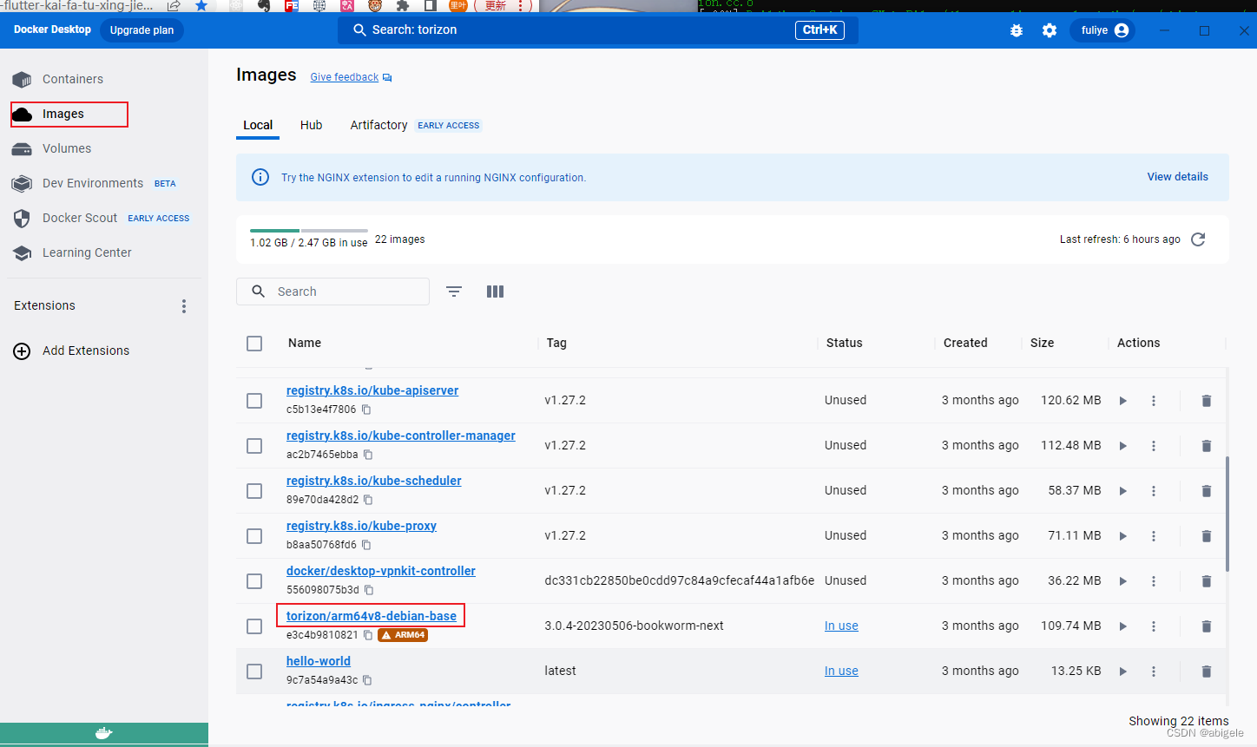Image resolution: width=1257 pixels, height=747 pixels.
Task: Select the desktop-vpnkit-controller checkbox
Action: coord(254,581)
